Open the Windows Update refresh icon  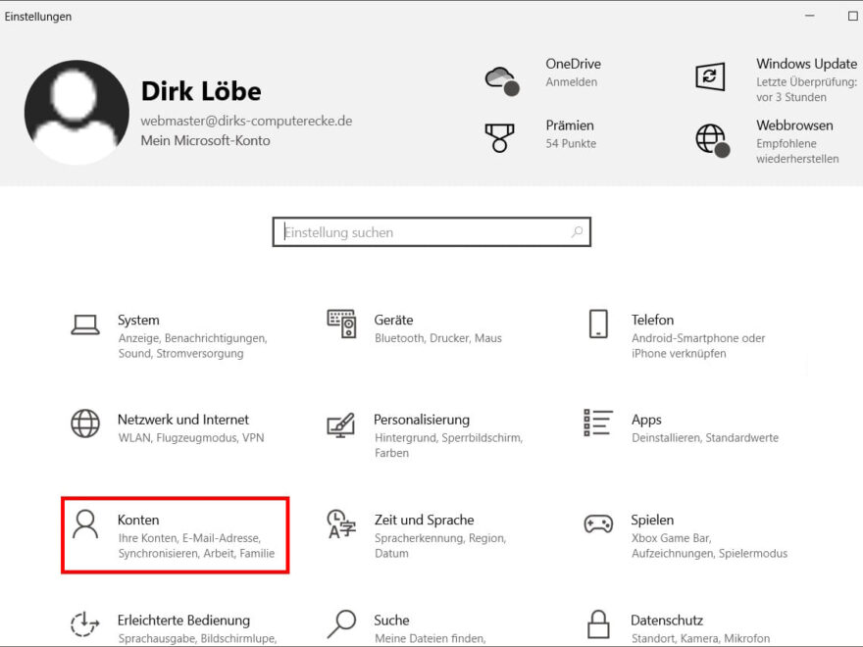710,76
